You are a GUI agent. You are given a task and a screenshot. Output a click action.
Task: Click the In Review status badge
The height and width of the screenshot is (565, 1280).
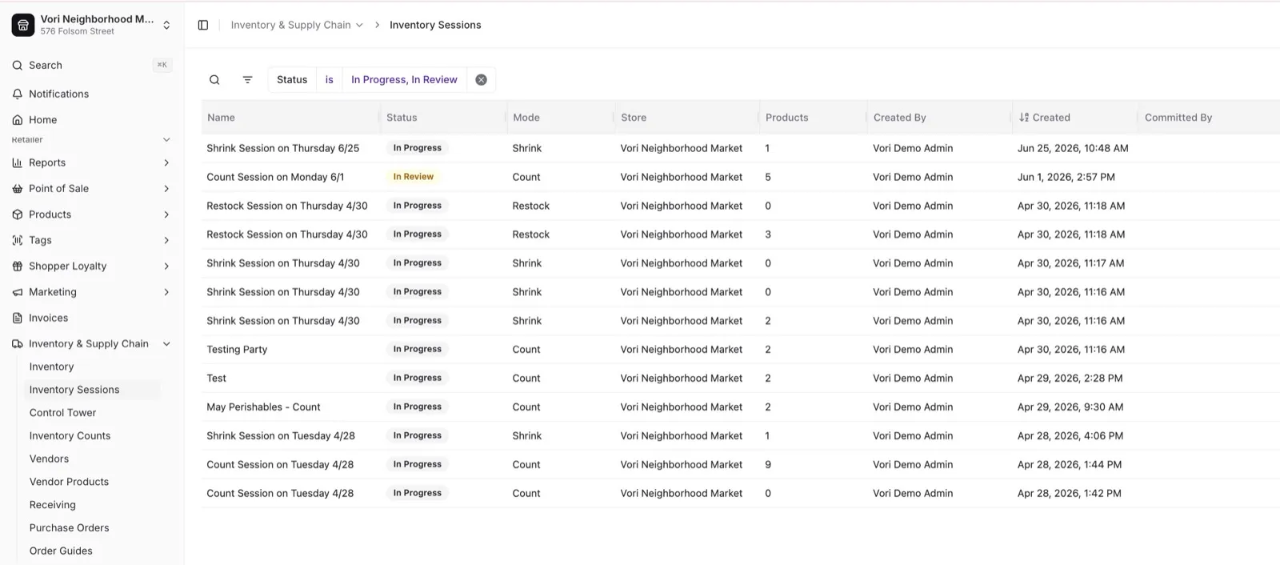(x=413, y=177)
